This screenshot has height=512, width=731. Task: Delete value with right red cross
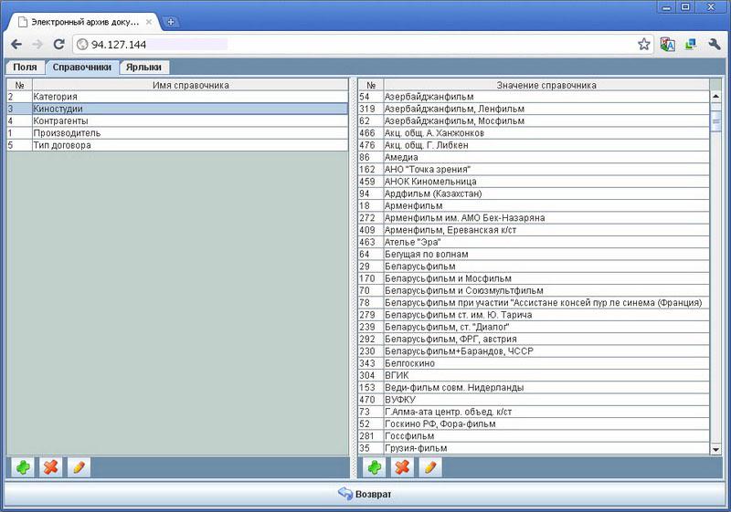pos(402,467)
